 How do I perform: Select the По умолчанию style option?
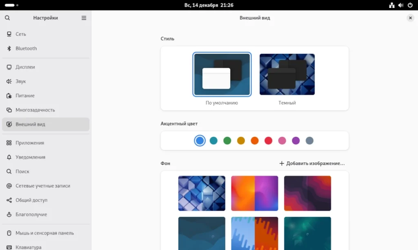pyautogui.click(x=222, y=75)
